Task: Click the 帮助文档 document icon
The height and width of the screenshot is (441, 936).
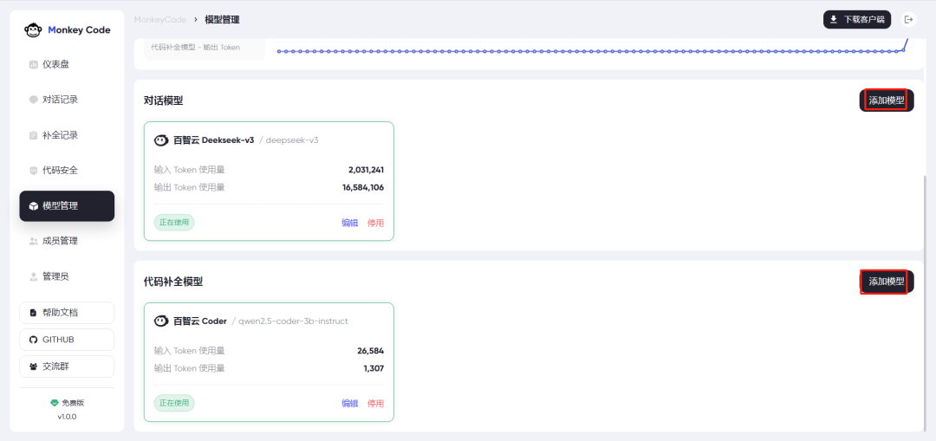Action: point(34,313)
